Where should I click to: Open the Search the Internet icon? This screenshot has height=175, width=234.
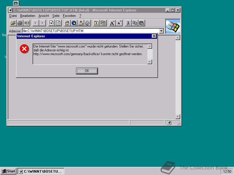tap(74, 23)
